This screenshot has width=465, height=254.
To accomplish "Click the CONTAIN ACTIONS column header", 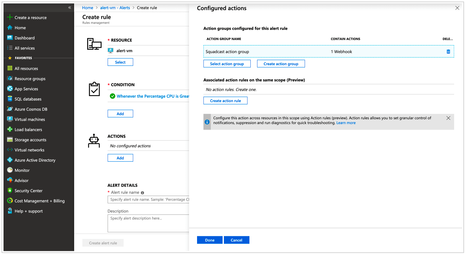I will click(346, 39).
